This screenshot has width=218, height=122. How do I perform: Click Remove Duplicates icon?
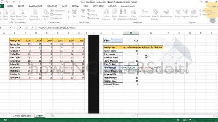[x=123, y=15]
